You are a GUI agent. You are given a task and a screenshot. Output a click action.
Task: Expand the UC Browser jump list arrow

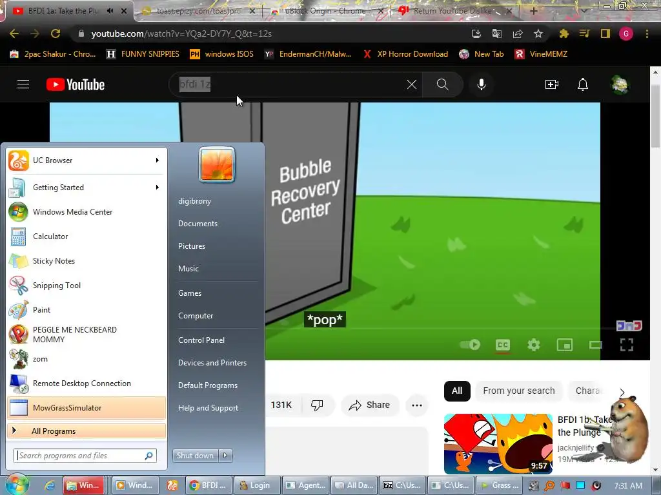[x=158, y=160]
